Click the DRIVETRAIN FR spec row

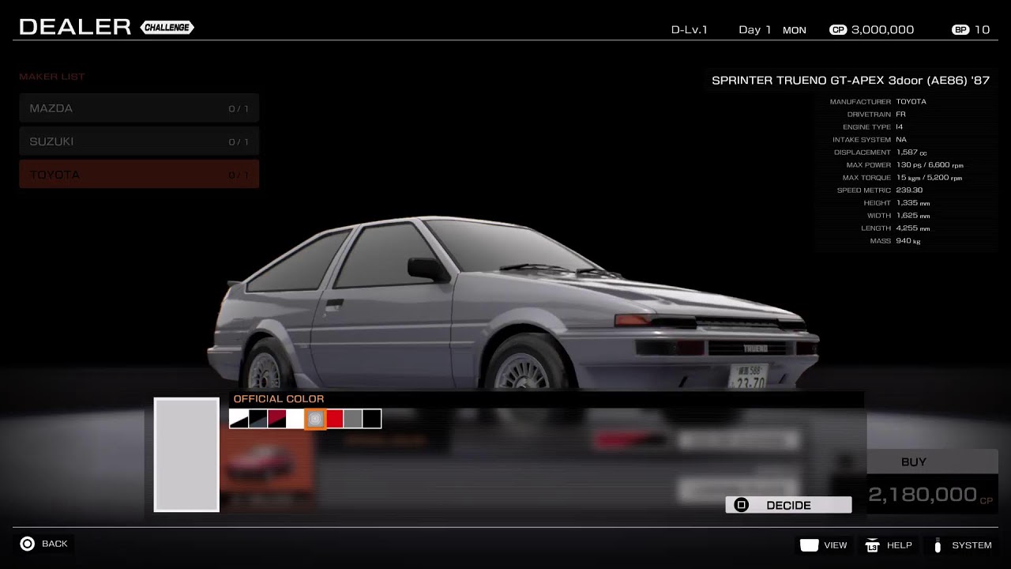[876, 115]
